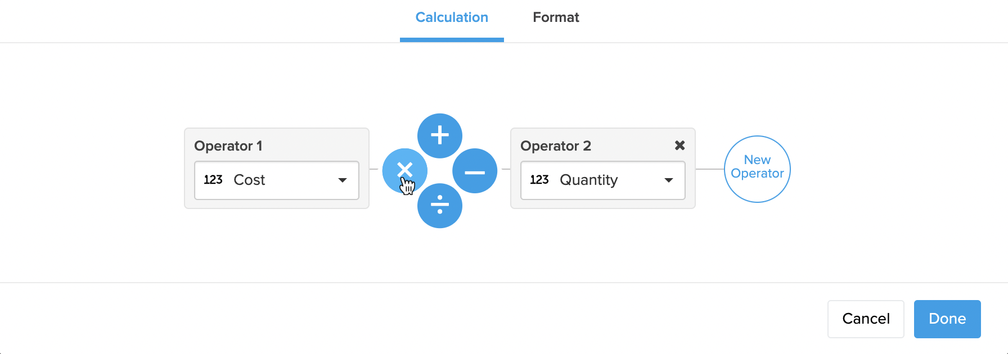
Task: Click the Operator 2 heading text
Action: (555, 146)
